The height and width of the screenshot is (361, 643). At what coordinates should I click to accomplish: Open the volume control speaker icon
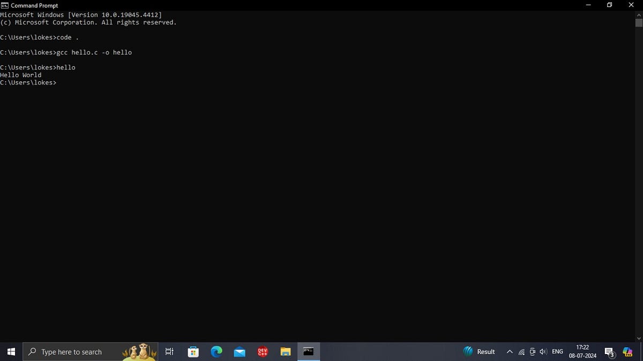click(x=543, y=351)
